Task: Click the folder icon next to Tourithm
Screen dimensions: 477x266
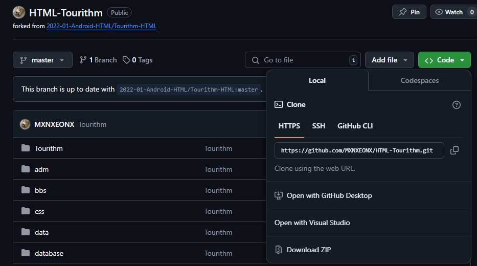Action: [x=26, y=148]
